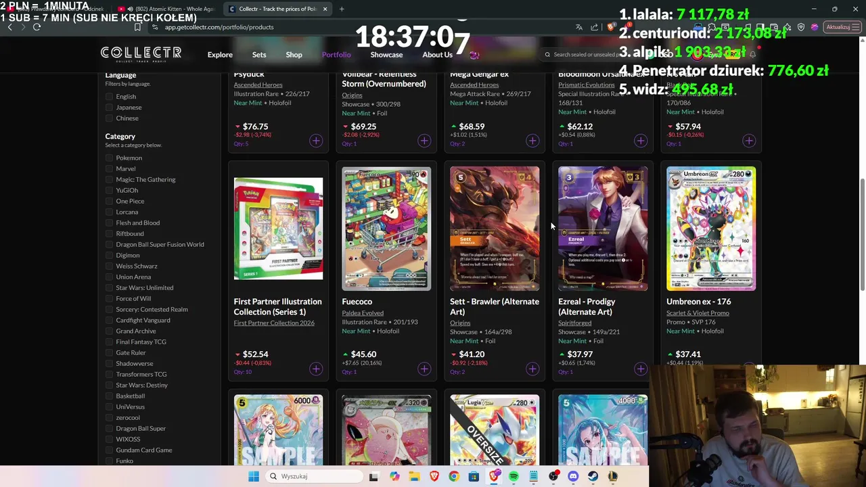The image size is (866, 487).
Task: Tick the Final Fantasy TCG checkbox
Action: 109,342
